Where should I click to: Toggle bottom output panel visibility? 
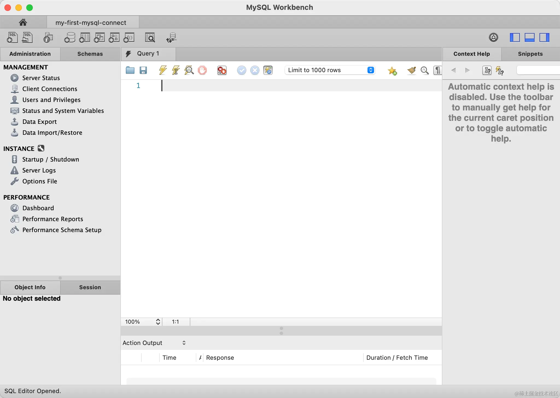[x=530, y=37]
